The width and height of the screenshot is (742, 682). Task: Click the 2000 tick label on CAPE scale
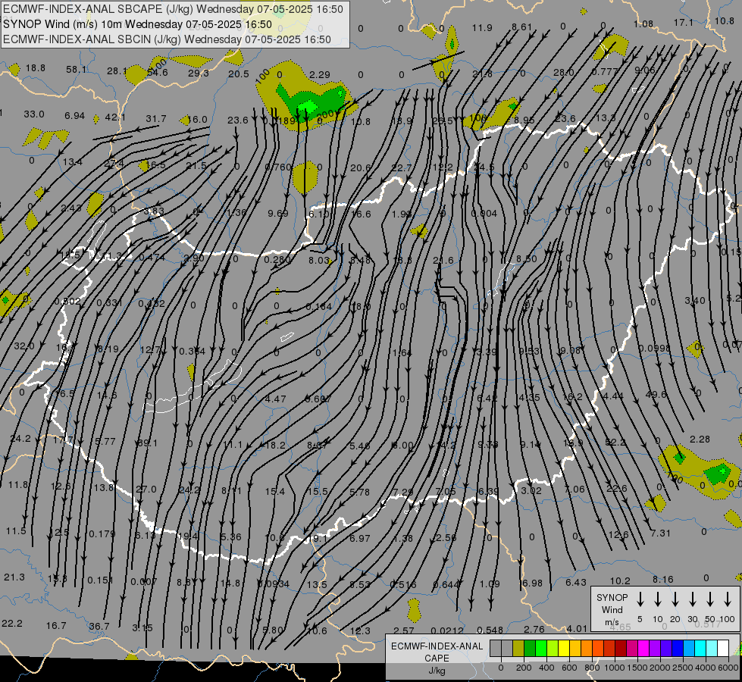click(x=660, y=668)
